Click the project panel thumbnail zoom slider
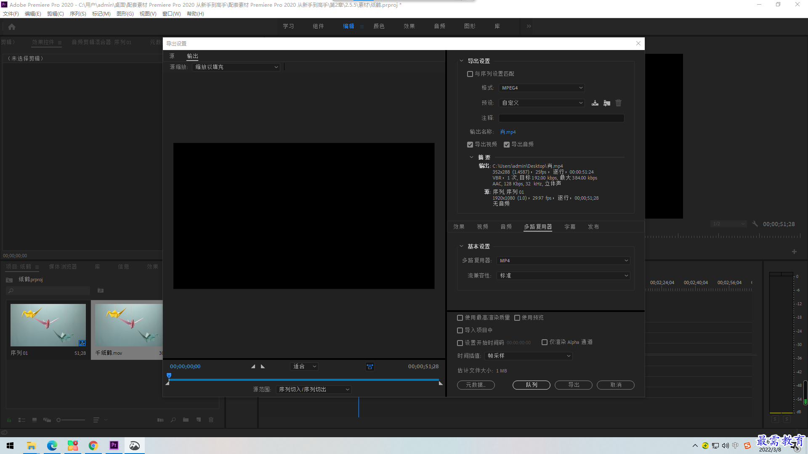The width and height of the screenshot is (808, 454). click(71, 420)
